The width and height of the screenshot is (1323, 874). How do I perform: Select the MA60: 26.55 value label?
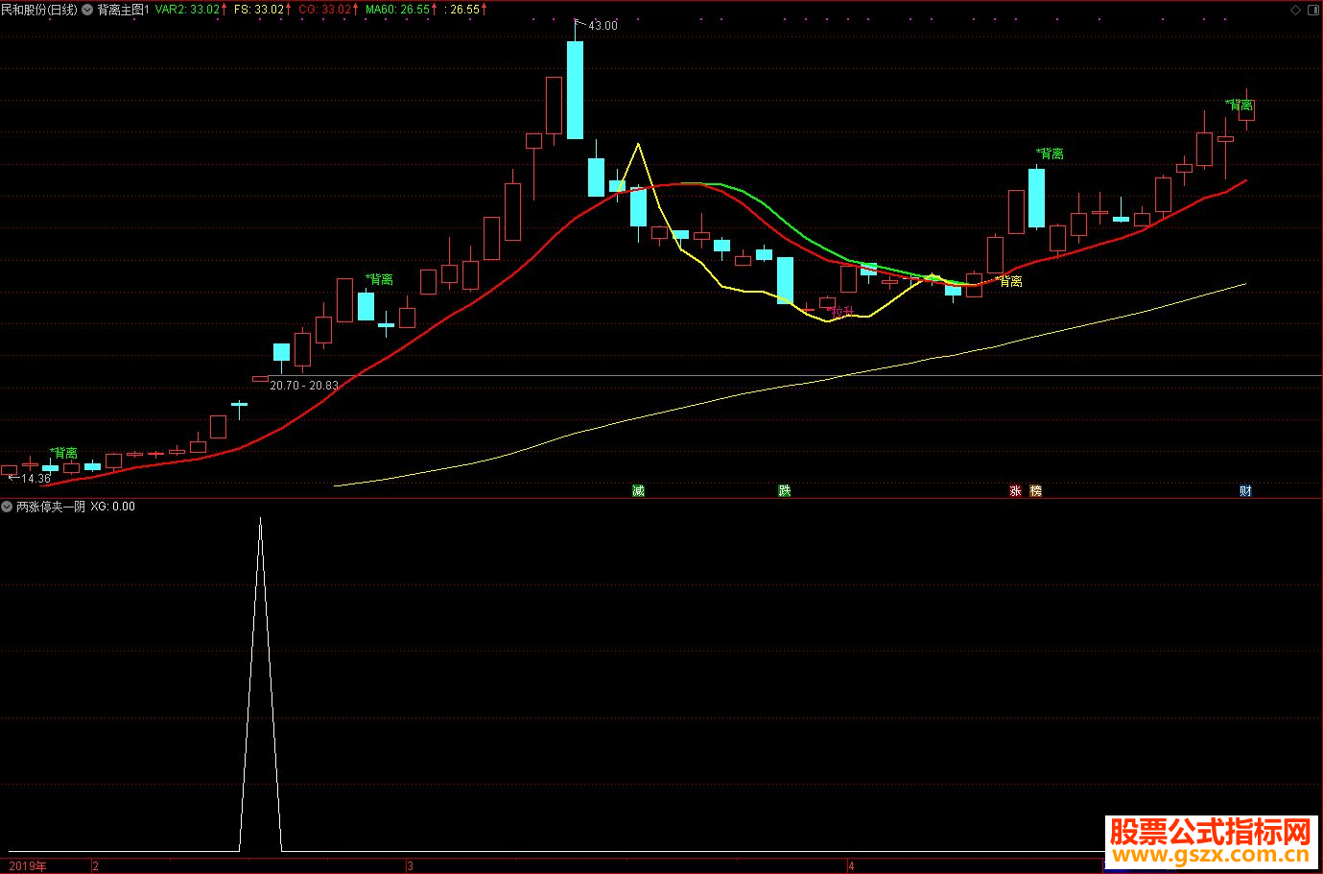point(397,10)
